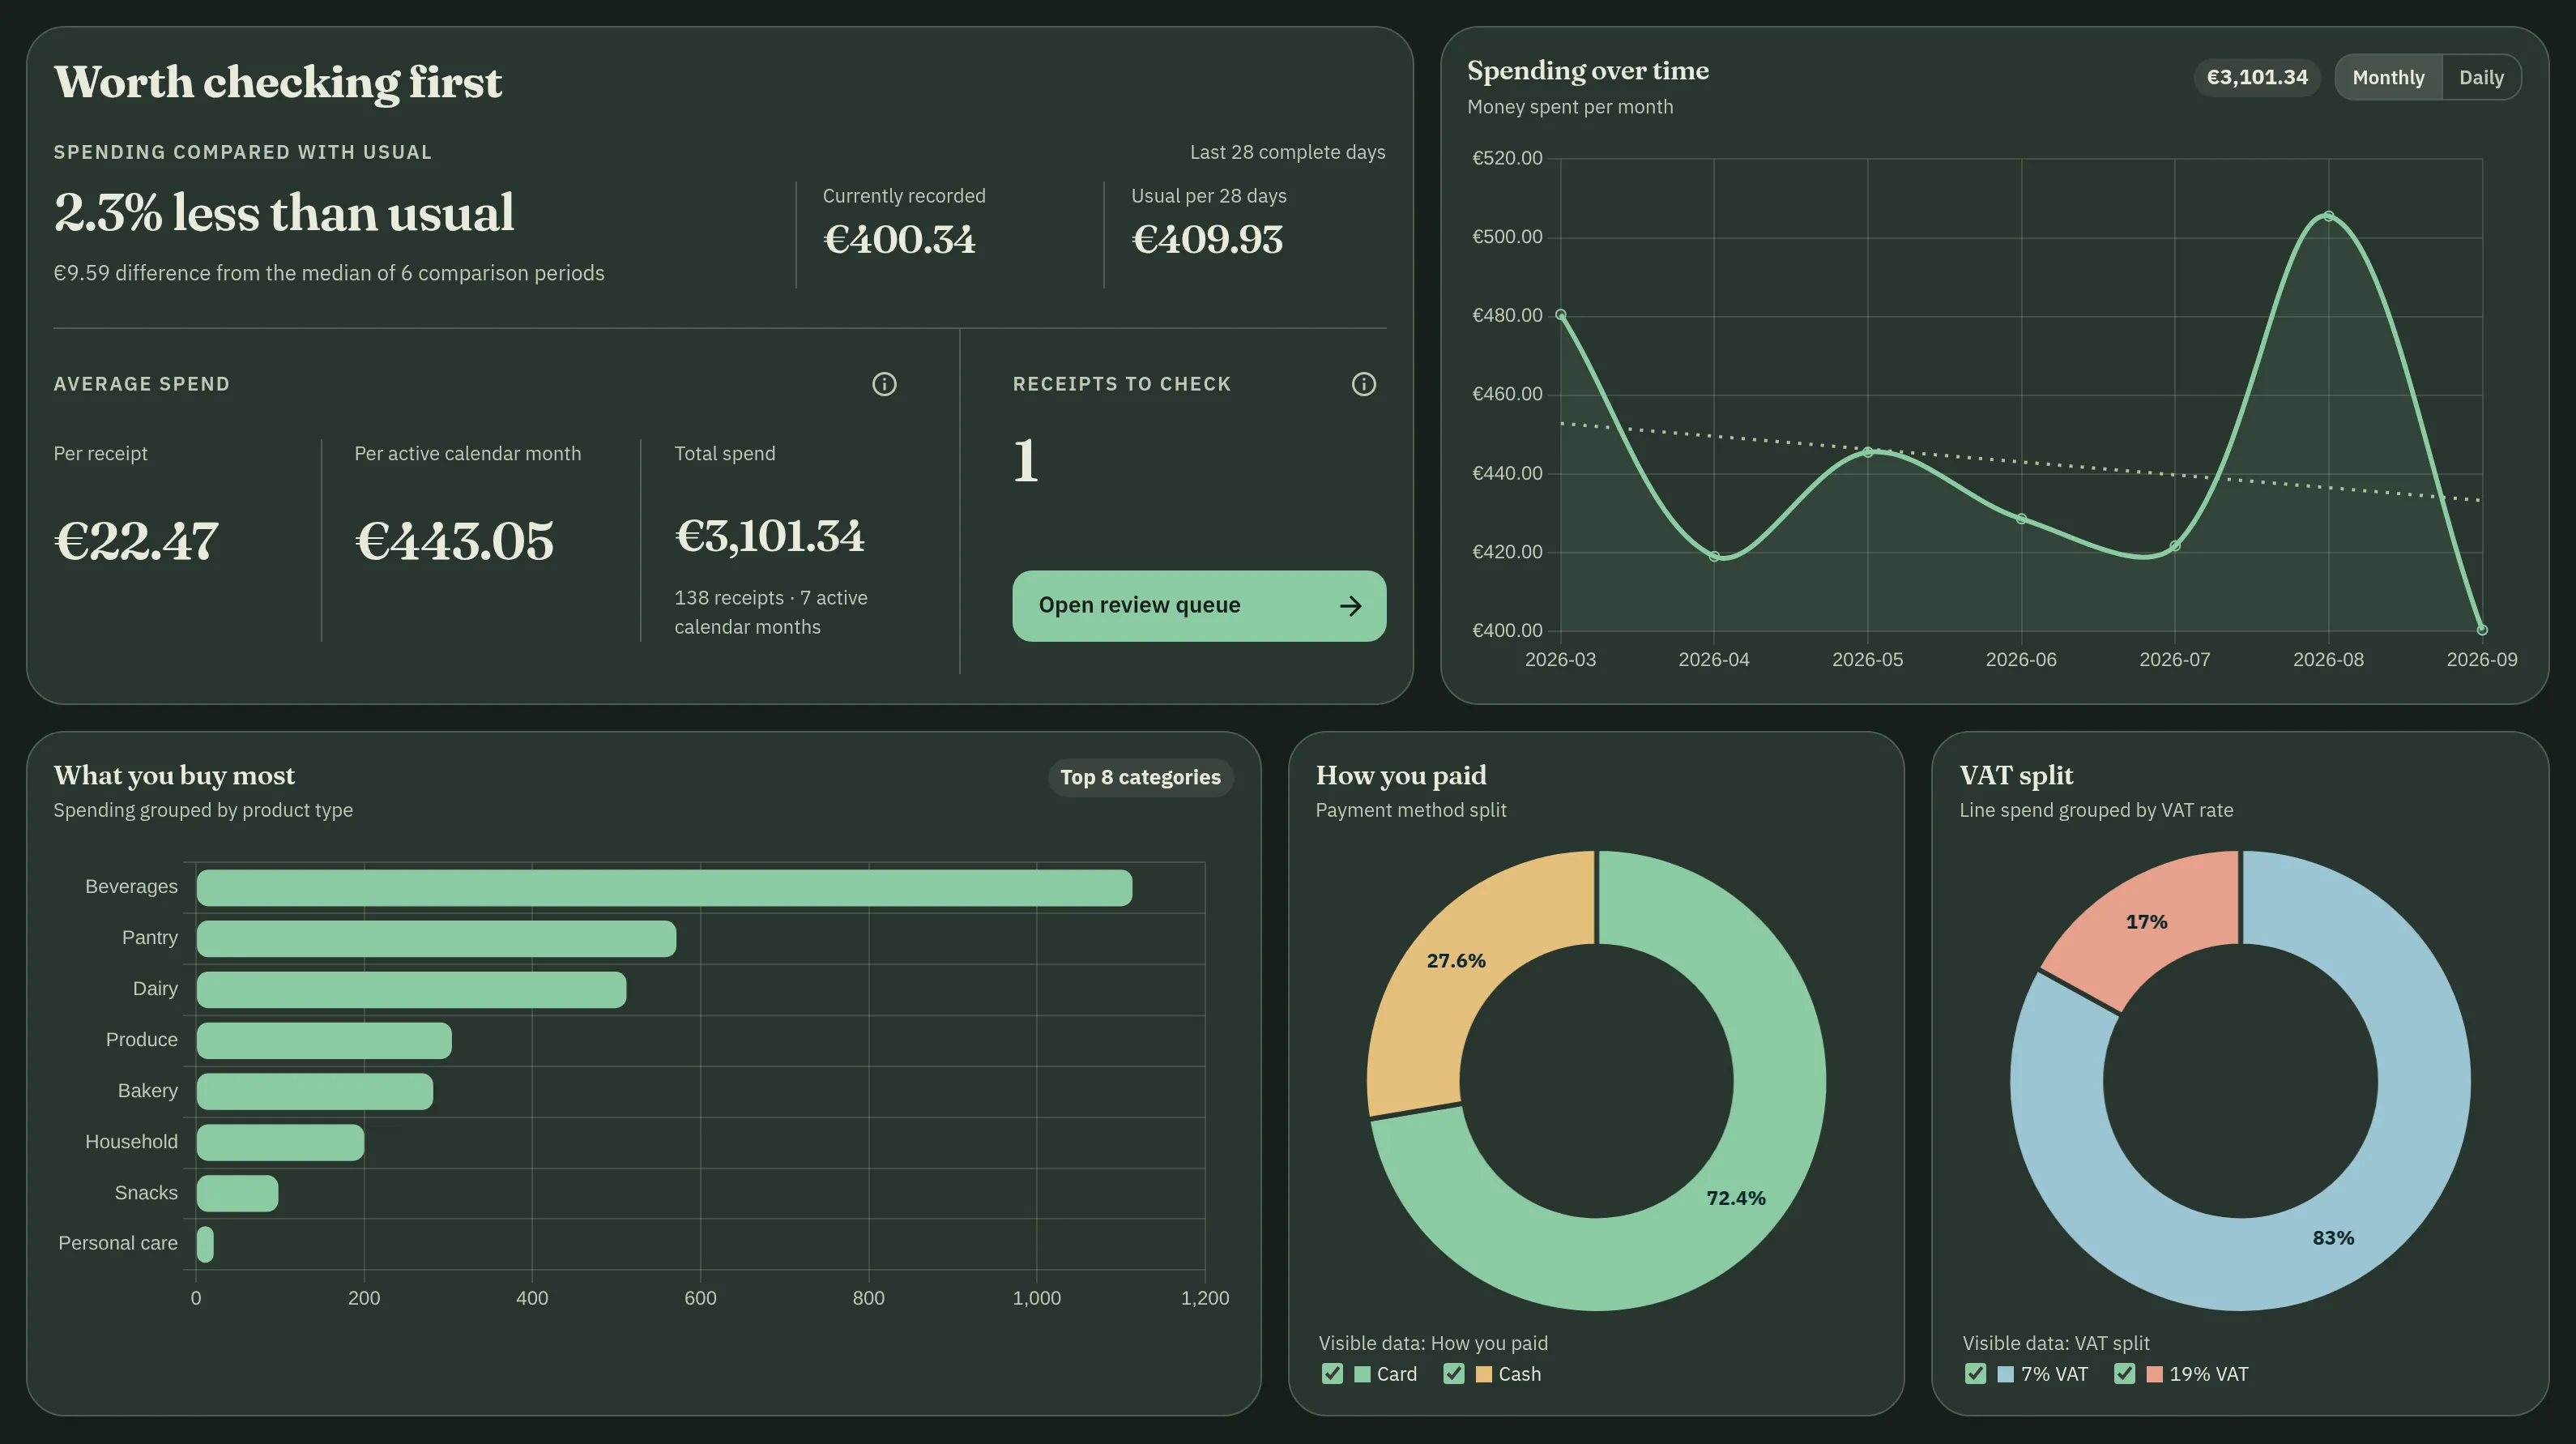
Task: Click '2.3% less than usual' heading
Action: [284, 213]
